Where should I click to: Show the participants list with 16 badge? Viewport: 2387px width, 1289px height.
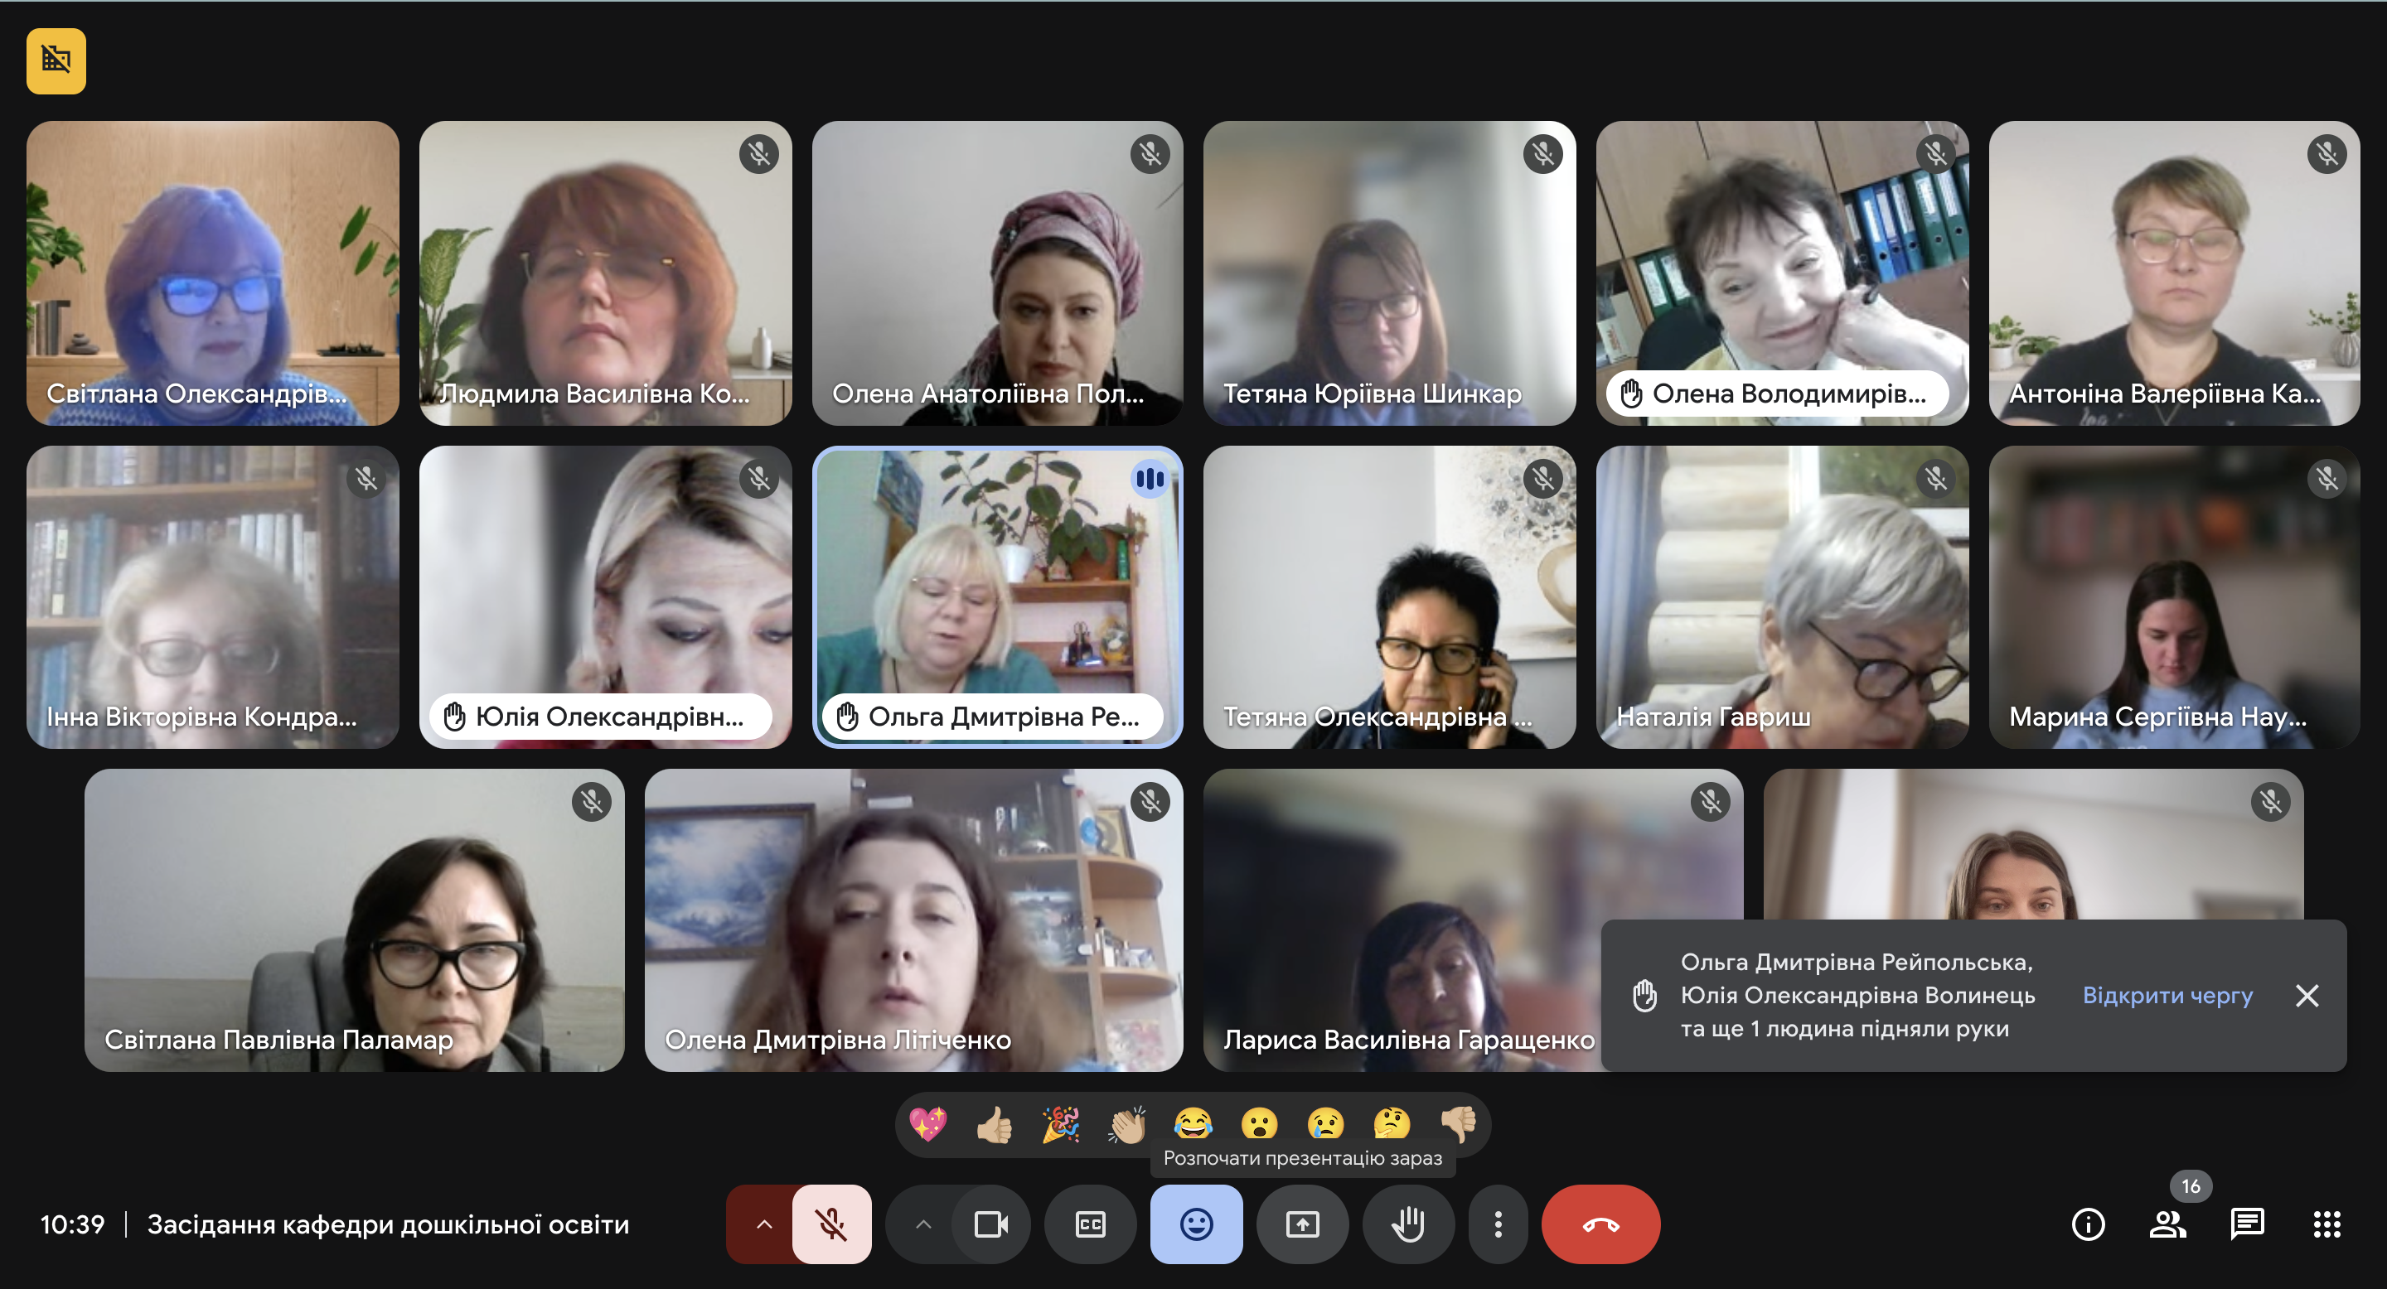pos(2167,1224)
